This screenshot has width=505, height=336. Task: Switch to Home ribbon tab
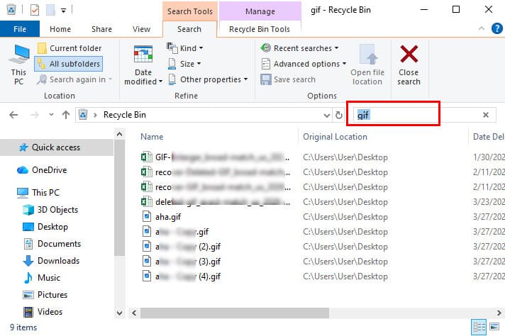[x=60, y=29]
